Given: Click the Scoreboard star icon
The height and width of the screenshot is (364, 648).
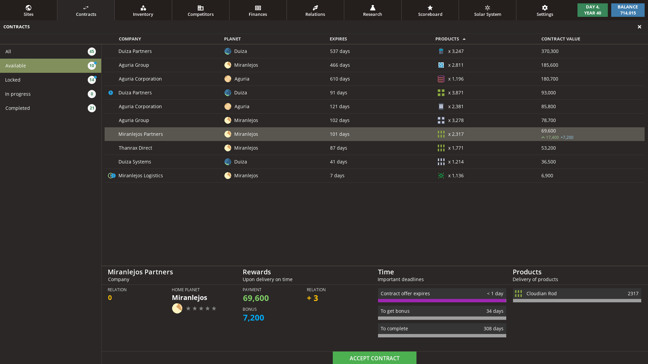Looking at the screenshot, I should point(430,7).
